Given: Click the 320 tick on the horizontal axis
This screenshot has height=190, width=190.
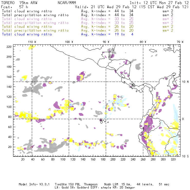Looking at the screenshot, I should (x=173, y=159).
